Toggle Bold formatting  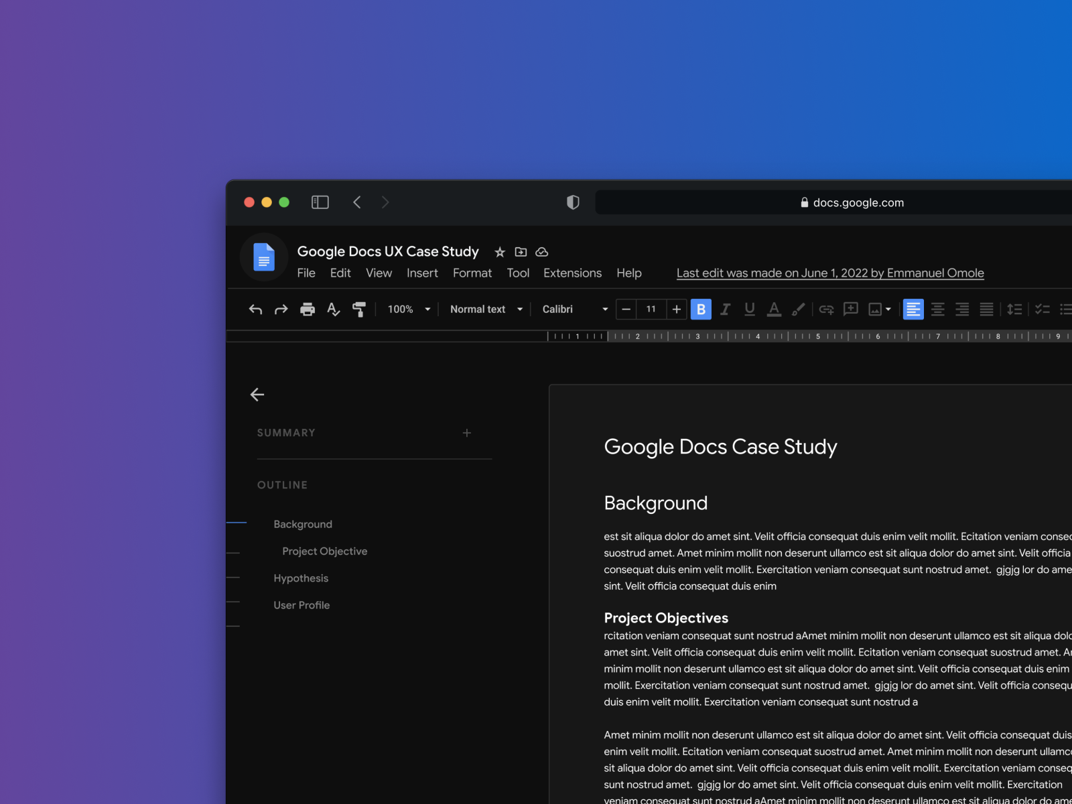click(x=701, y=309)
